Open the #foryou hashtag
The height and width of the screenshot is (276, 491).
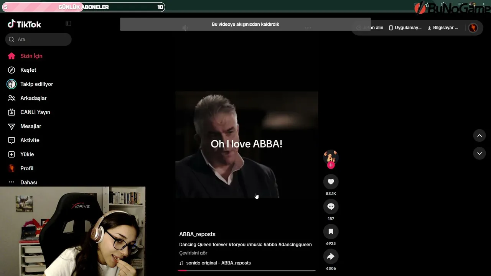[x=237, y=245]
